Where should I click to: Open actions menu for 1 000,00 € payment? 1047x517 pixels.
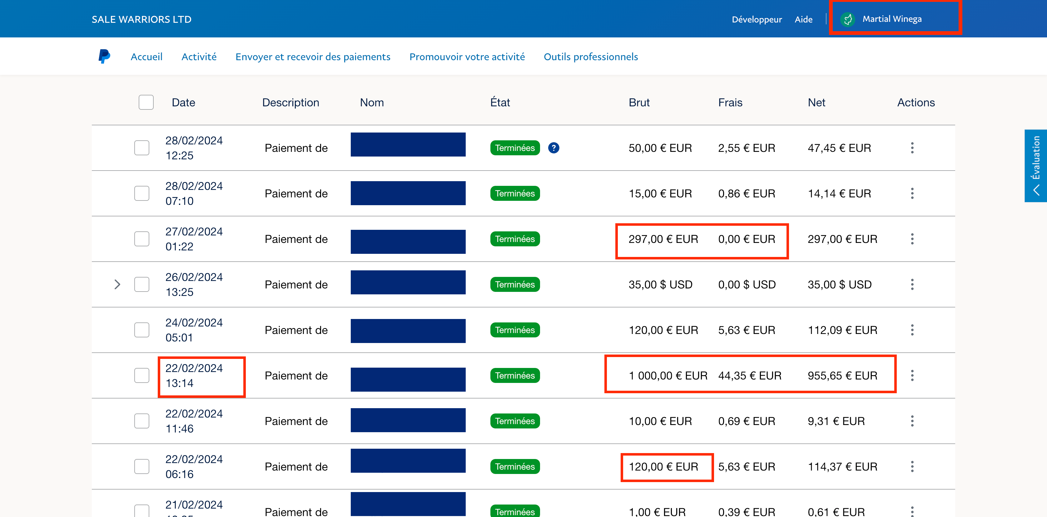point(912,375)
